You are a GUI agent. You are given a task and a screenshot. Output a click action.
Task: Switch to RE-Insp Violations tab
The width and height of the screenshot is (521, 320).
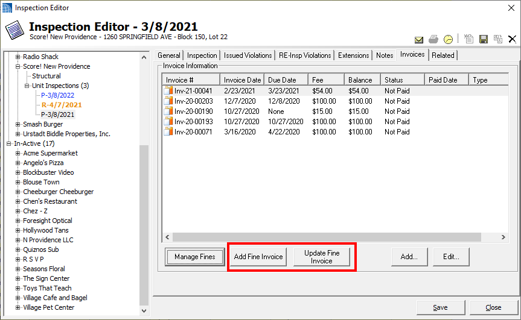[305, 55]
